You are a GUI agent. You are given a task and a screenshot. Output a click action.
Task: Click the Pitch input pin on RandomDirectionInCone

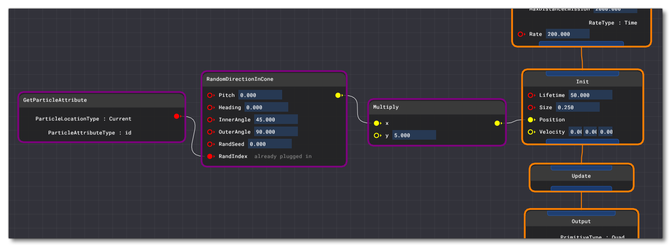coord(210,95)
